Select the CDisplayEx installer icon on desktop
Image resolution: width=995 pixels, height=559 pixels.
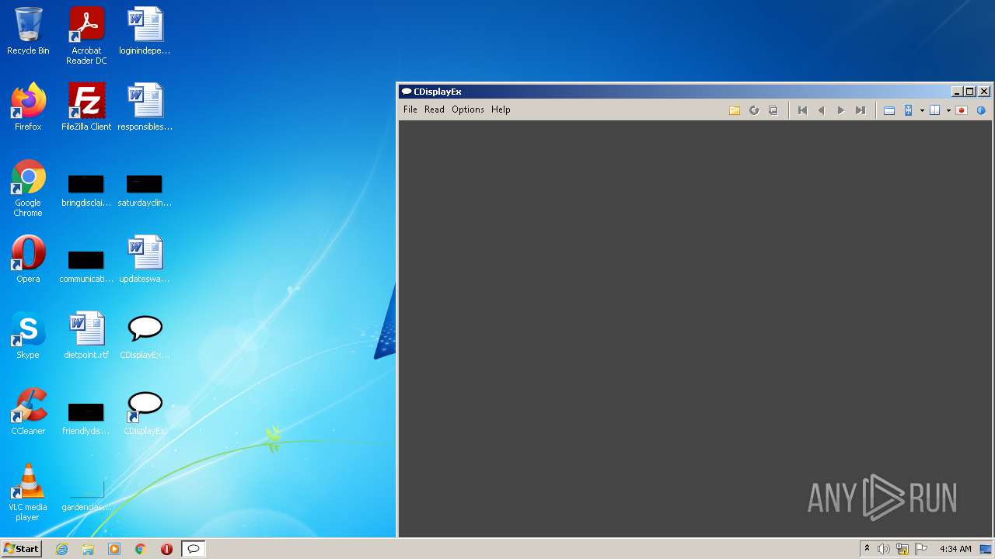[x=145, y=335]
